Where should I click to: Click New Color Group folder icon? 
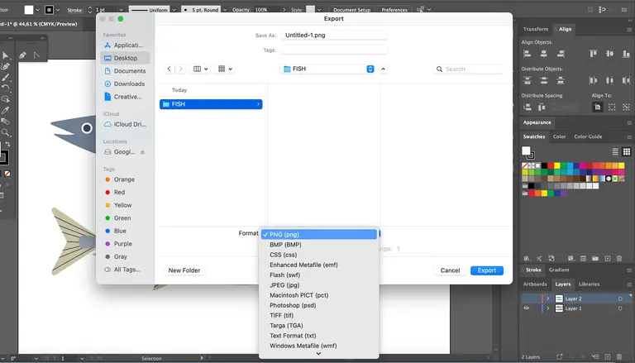point(595,258)
